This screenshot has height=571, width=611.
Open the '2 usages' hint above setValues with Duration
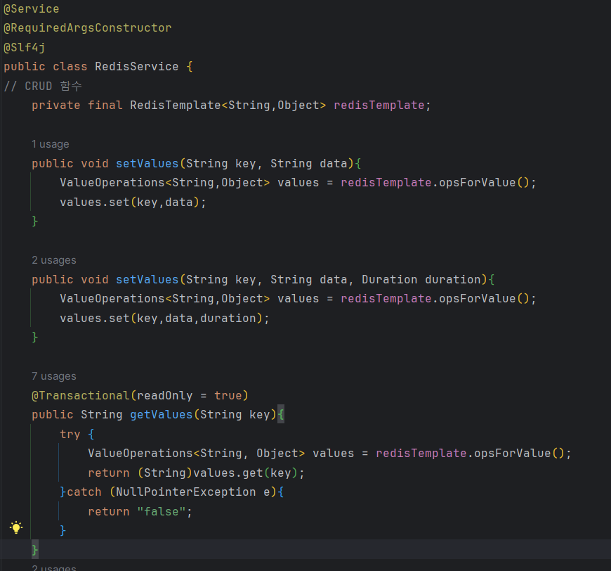pos(54,260)
